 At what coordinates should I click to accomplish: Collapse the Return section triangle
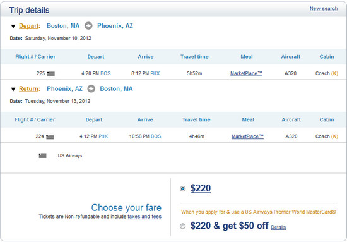pos(13,89)
